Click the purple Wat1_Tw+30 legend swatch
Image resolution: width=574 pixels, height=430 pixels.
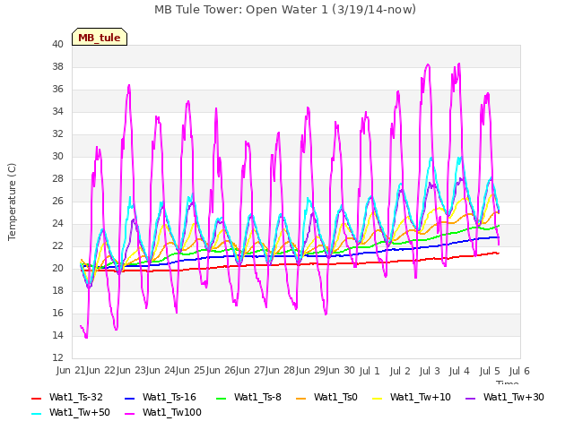click(x=470, y=398)
